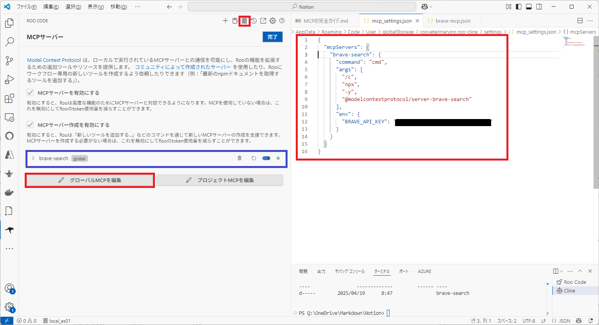
Task: Open the Search view in activity bar
Action: [x=9, y=42]
